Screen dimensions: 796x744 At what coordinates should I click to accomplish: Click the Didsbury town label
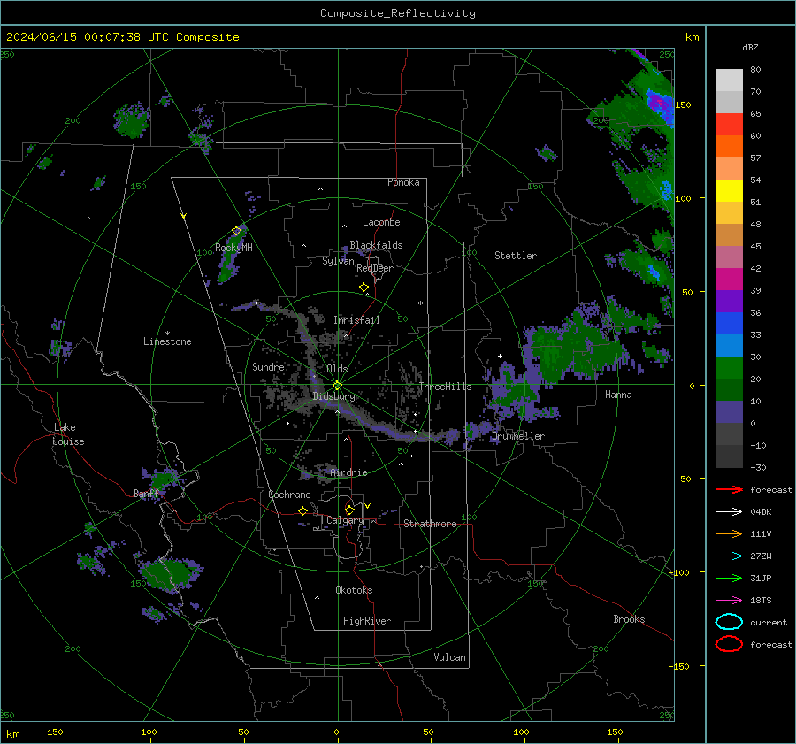[x=334, y=396]
